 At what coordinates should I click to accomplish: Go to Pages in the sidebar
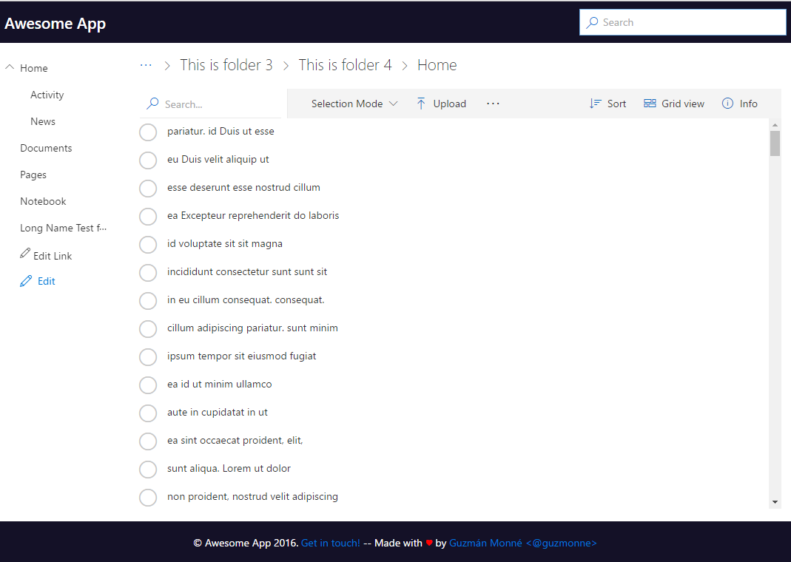(x=33, y=175)
